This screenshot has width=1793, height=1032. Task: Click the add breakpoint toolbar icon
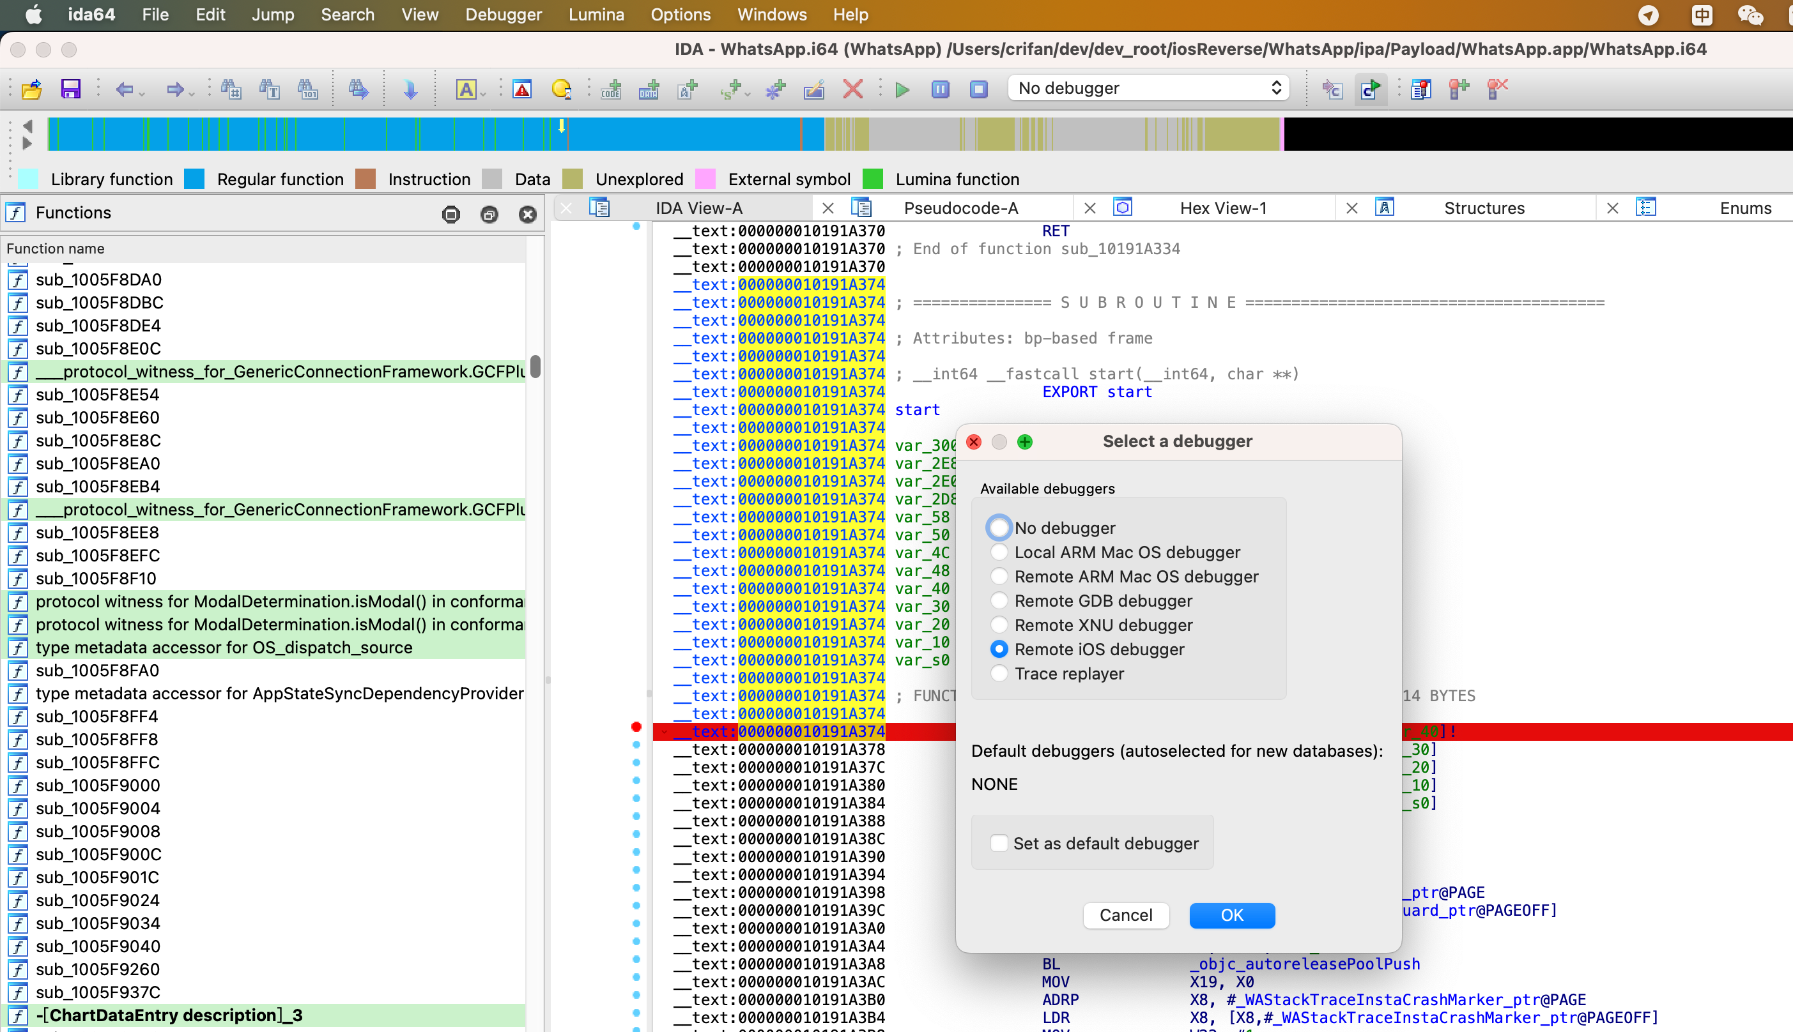click(x=1459, y=89)
